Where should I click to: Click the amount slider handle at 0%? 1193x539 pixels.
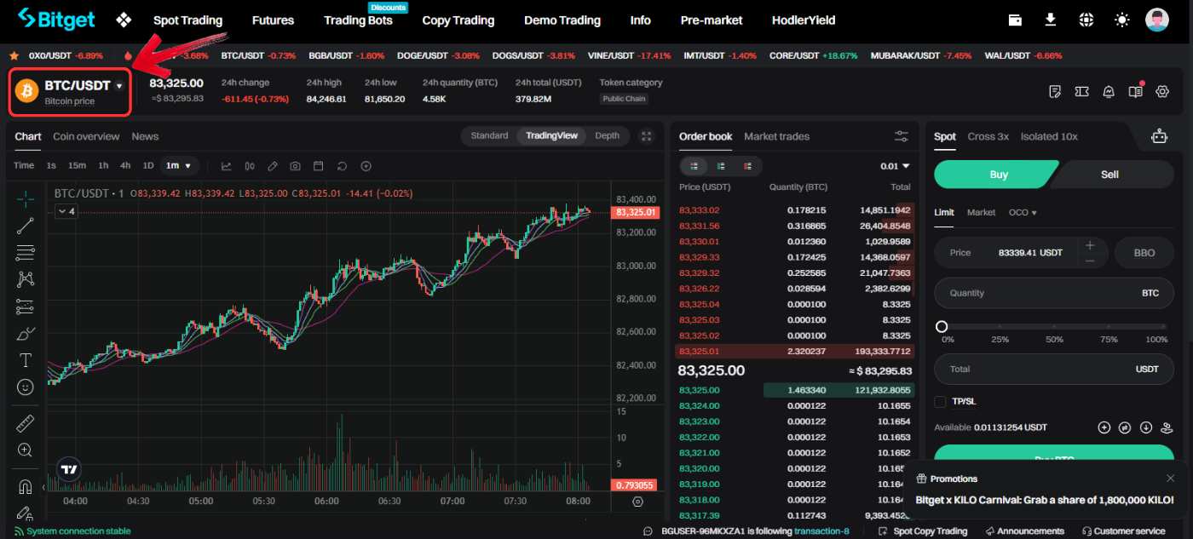941,327
